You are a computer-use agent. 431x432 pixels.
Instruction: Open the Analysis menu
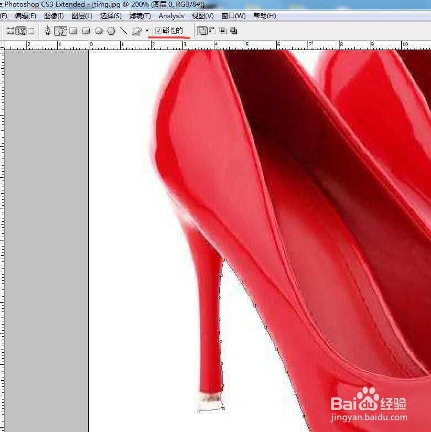171,16
